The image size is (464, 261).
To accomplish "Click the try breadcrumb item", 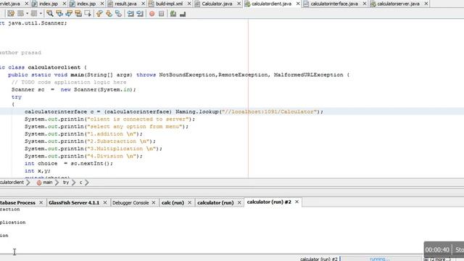I will click(66, 183).
